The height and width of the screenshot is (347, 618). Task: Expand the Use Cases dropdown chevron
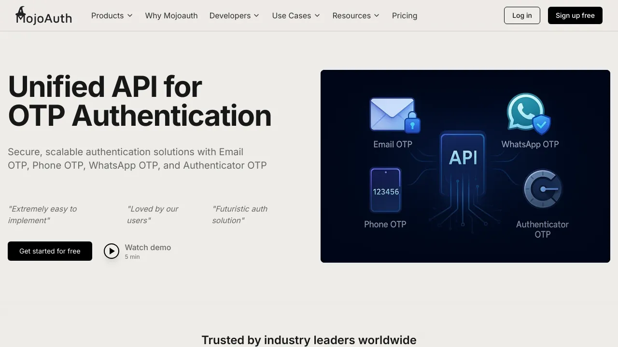click(x=317, y=15)
